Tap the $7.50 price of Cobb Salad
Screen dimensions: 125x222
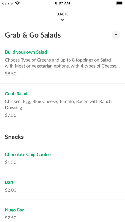(x=11, y=115)
